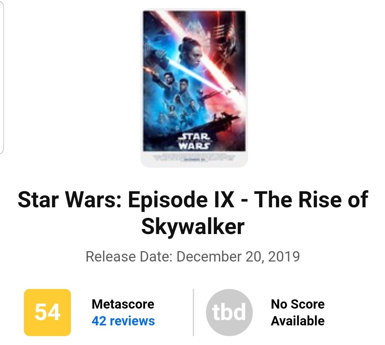Click the movie title starting with Star Wars: Episode IX
The height and width of the screenshot is (345, 385).
tap(192, 199)
